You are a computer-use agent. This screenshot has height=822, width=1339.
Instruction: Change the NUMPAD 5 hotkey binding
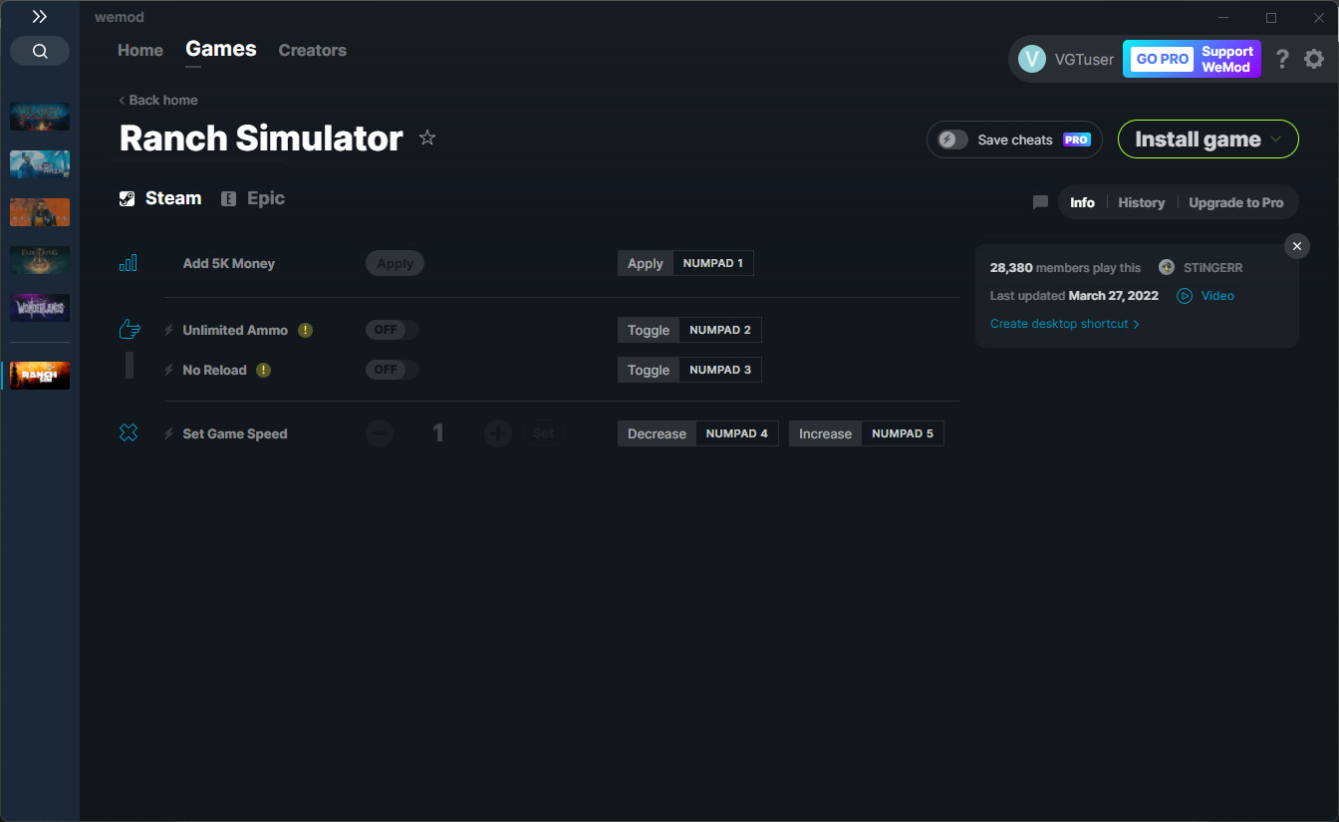coord(903,433)
